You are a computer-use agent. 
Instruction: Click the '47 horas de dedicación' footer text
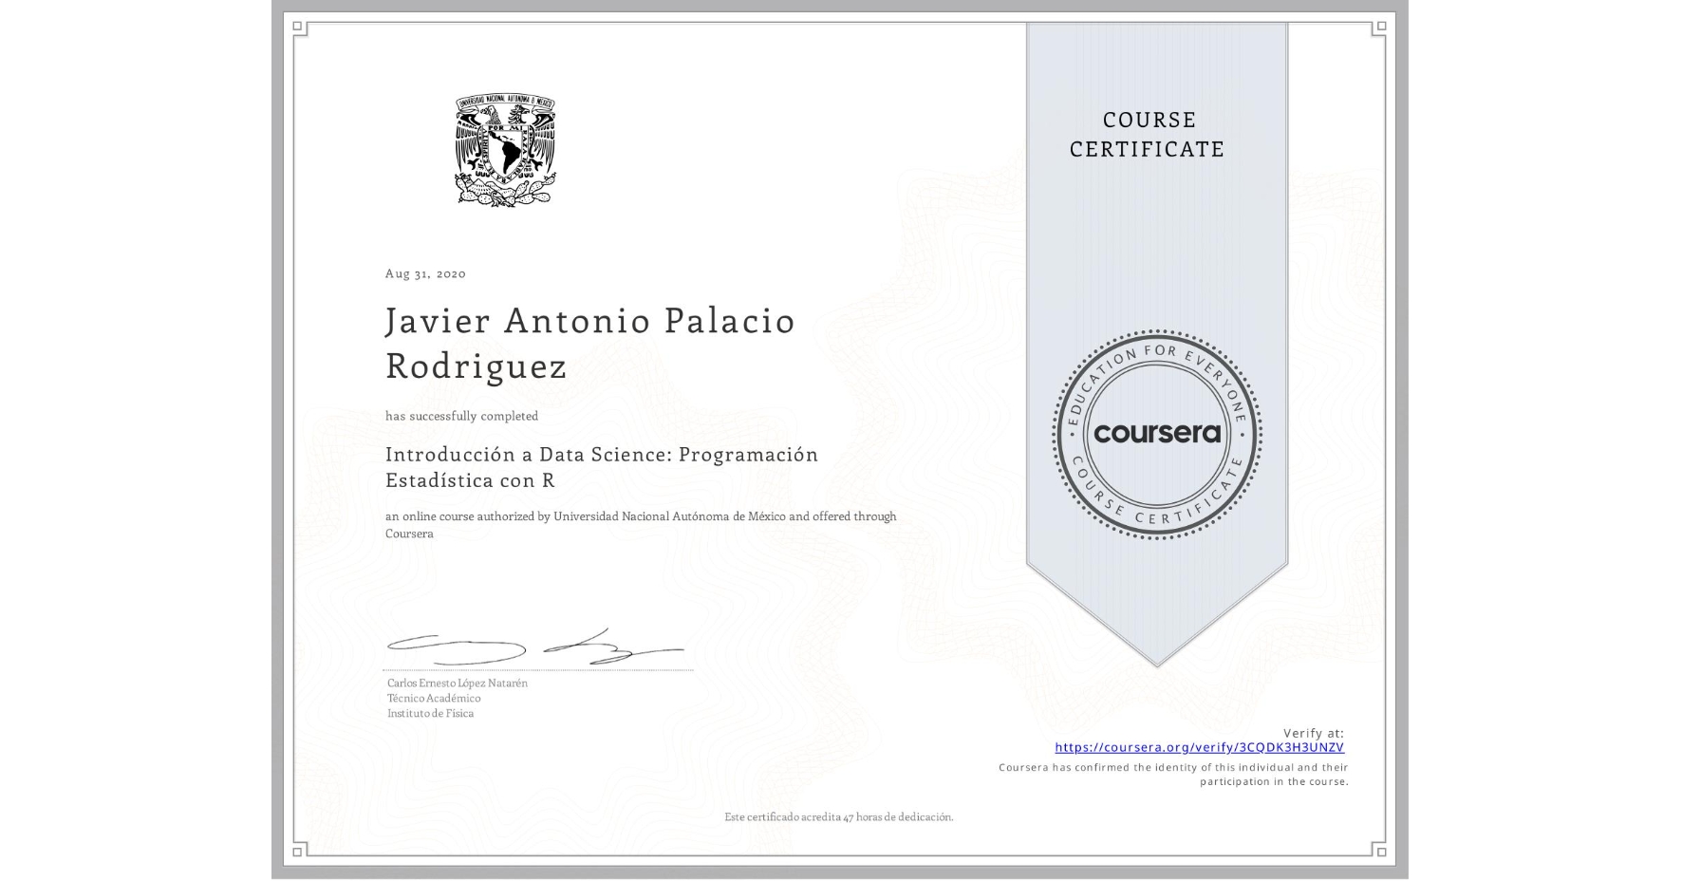coord(839,817)
